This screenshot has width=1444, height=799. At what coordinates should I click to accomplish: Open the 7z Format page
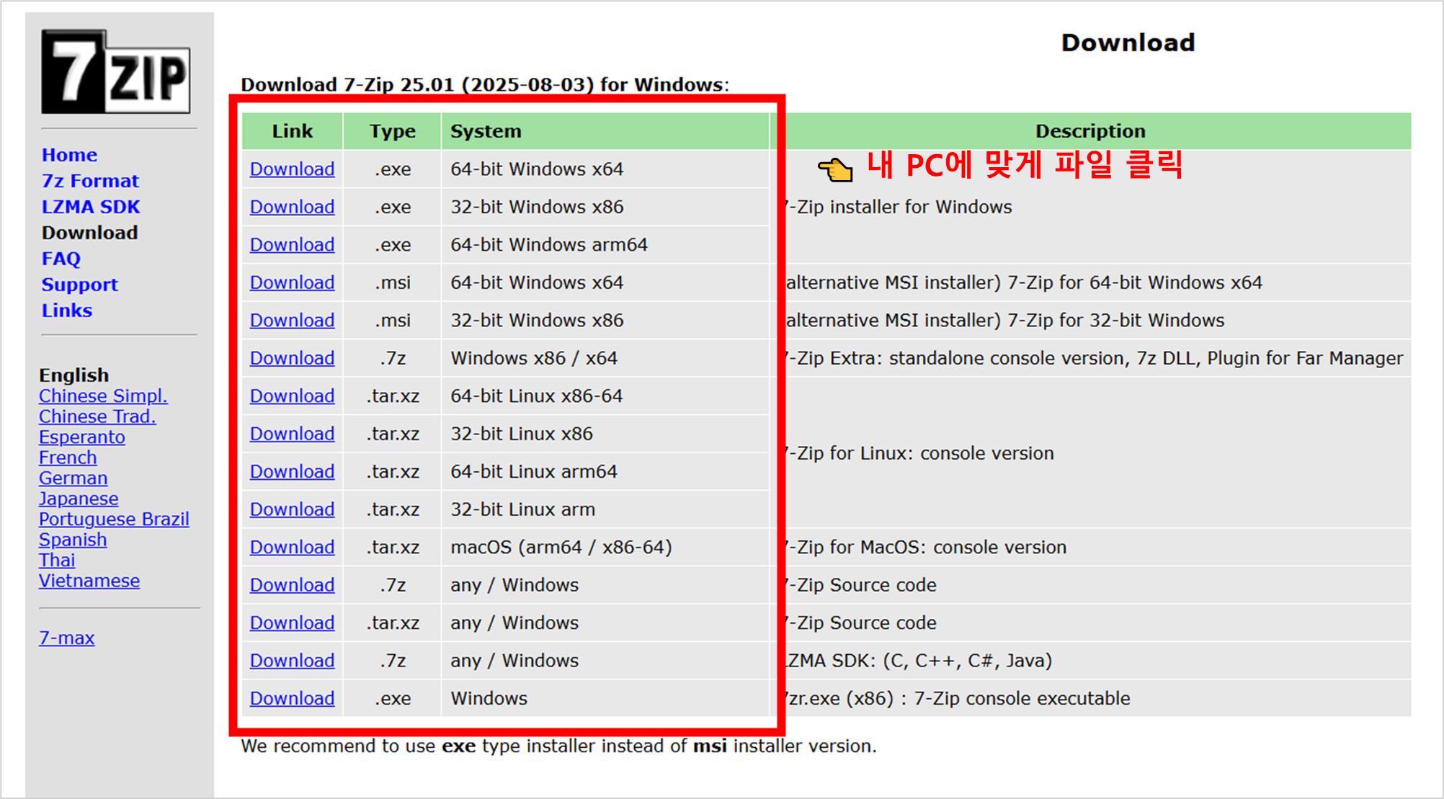(90, 181)
